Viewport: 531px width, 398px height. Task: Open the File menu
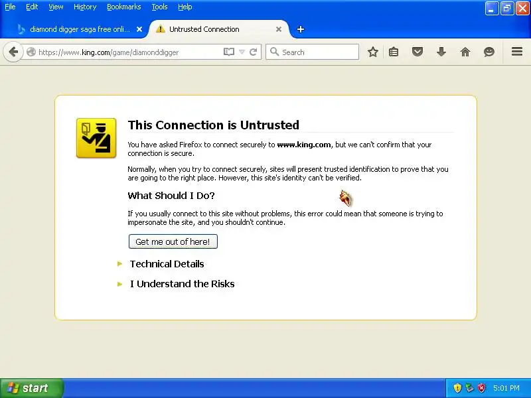[10, 7]
